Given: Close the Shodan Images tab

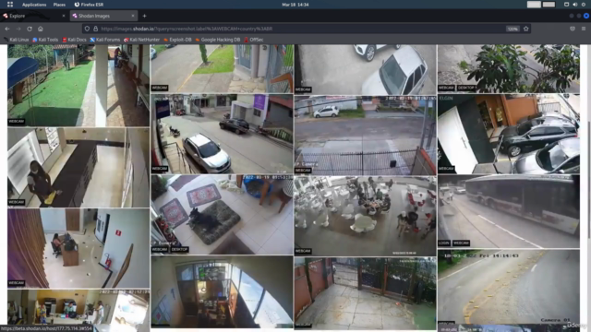Looking at the screenshot, I should [x=133, y=16].
